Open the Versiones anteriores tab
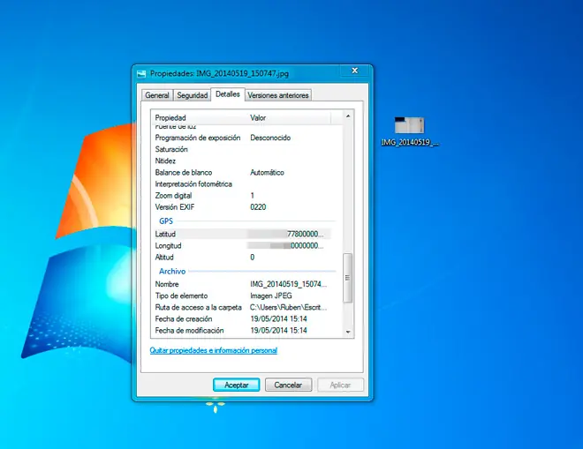This screenshot has height=449, width=583. click(278, 95)
